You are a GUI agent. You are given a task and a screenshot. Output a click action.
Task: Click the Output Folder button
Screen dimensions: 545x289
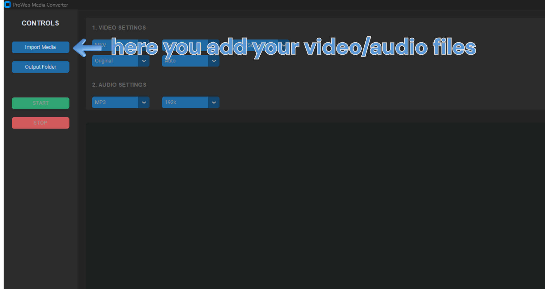coord(40,67)
